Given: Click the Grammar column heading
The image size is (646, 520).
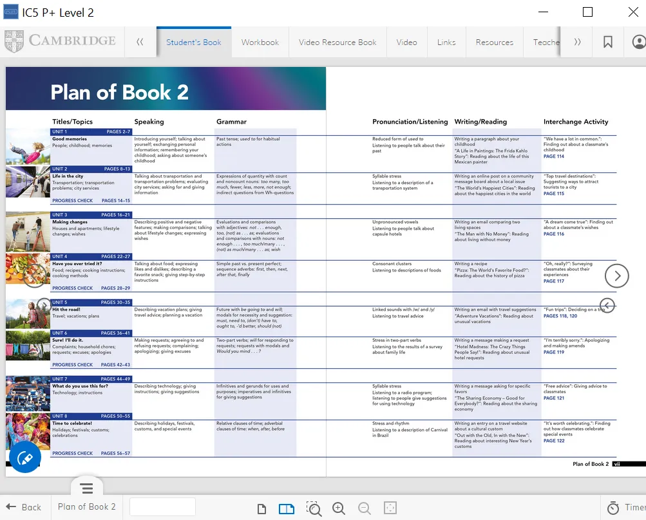Looking at the screenshot, I should tap(231, 122).
